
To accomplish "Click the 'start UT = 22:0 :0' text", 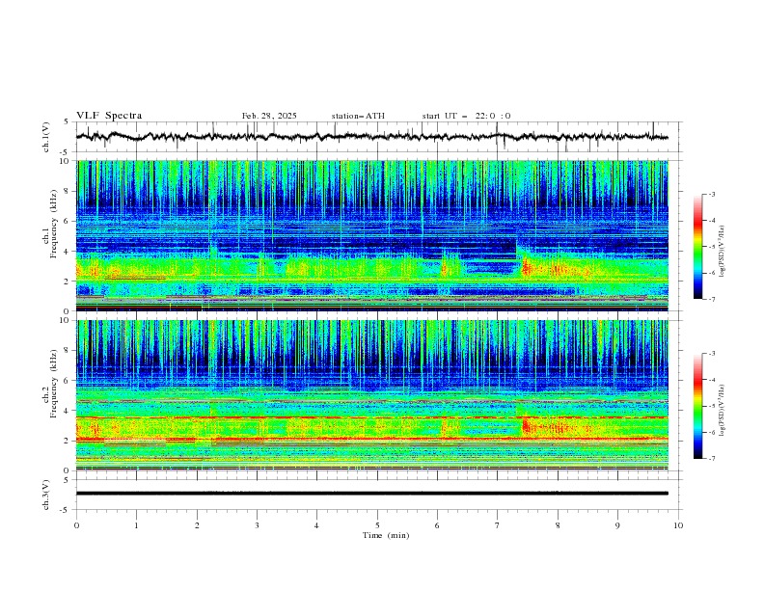I will (x=466, y=116).
